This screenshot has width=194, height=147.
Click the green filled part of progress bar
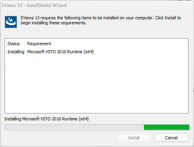[166, 127]
